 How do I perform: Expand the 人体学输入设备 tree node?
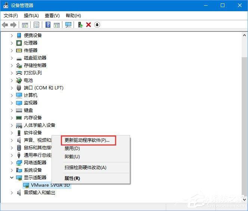(x=12, y=125)
